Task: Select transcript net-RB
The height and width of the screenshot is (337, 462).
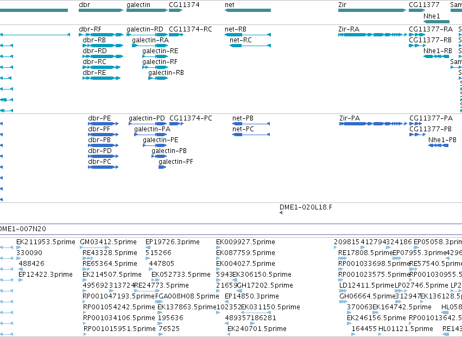Action: coord(248,35)
